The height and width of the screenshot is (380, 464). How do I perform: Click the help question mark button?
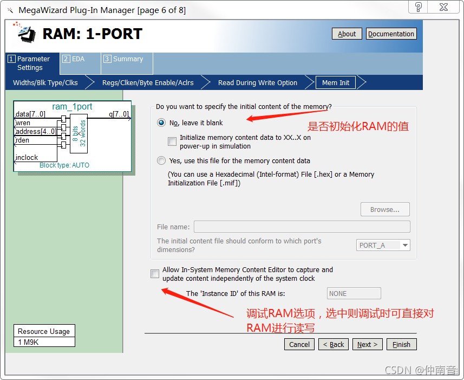pos(418,7)
